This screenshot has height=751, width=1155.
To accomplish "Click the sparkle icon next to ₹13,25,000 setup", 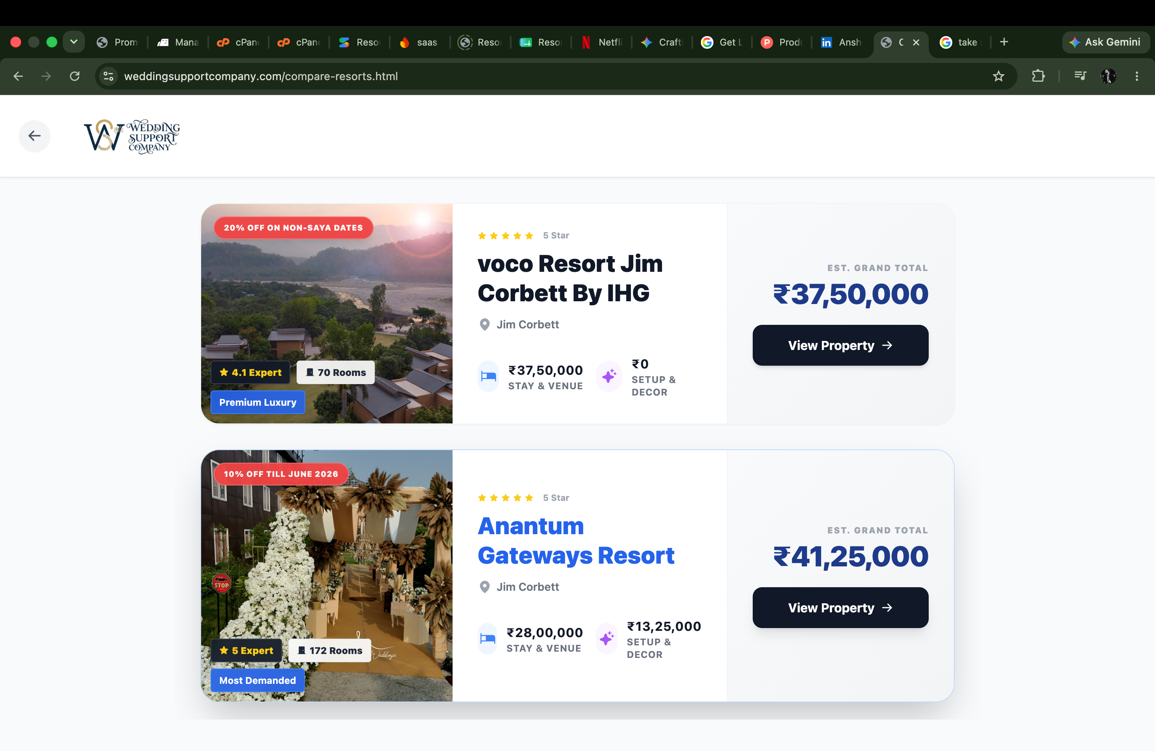I will click(x=607, y=638).
